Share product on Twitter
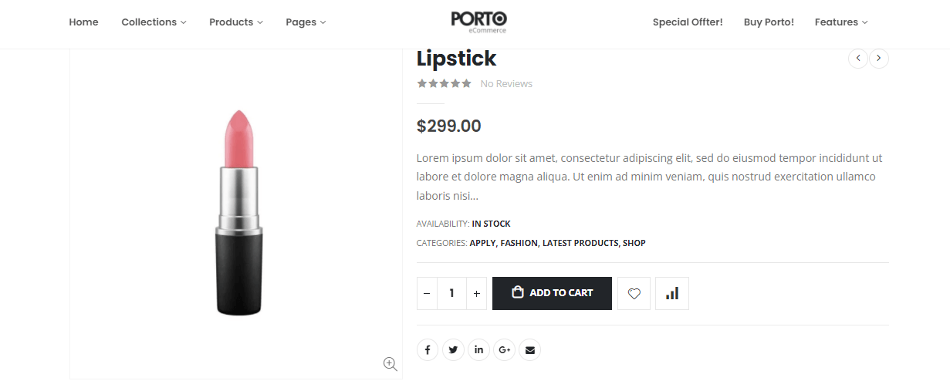The image size is (950, 381). click(x=453, y=350)
